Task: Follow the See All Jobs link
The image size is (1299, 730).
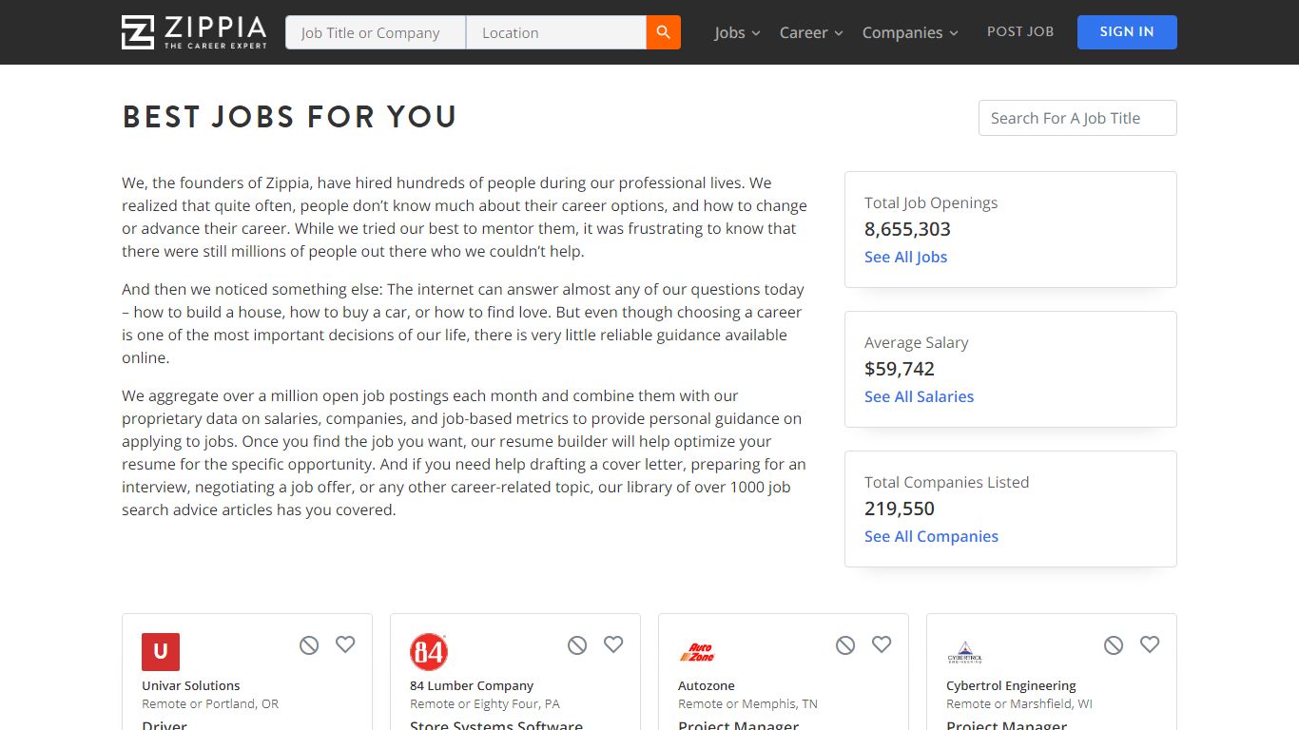Action: click(x=905, y=257)
